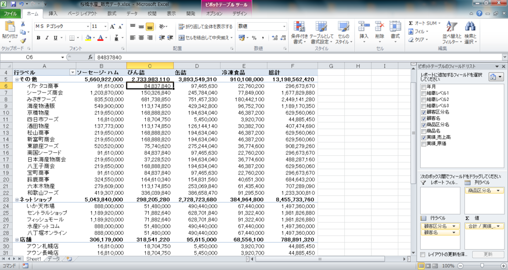Open the number format dropdown
The height and width of the screenshot is (270, 508).
[x=284, y=27]
